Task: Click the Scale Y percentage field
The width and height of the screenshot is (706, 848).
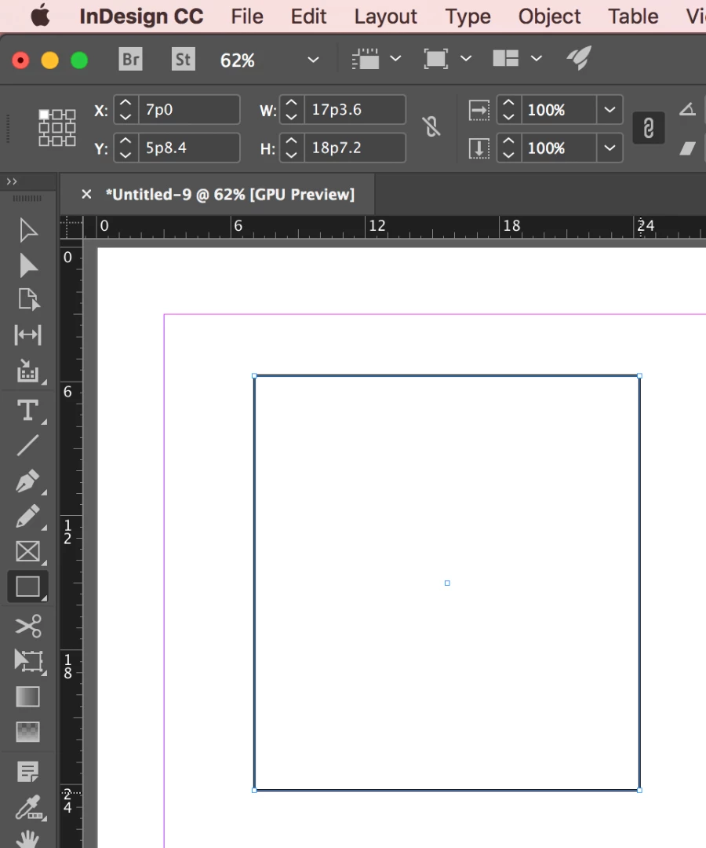Action: pos(559,148)
